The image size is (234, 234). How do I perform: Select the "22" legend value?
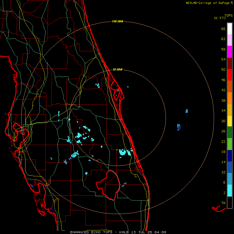click(x=223, y=142)
